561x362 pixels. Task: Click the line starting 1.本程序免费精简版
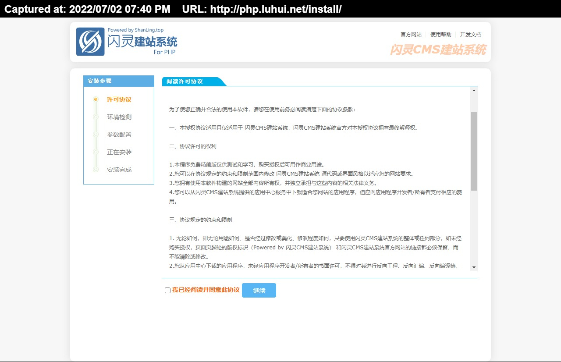(x=247, y=165)
